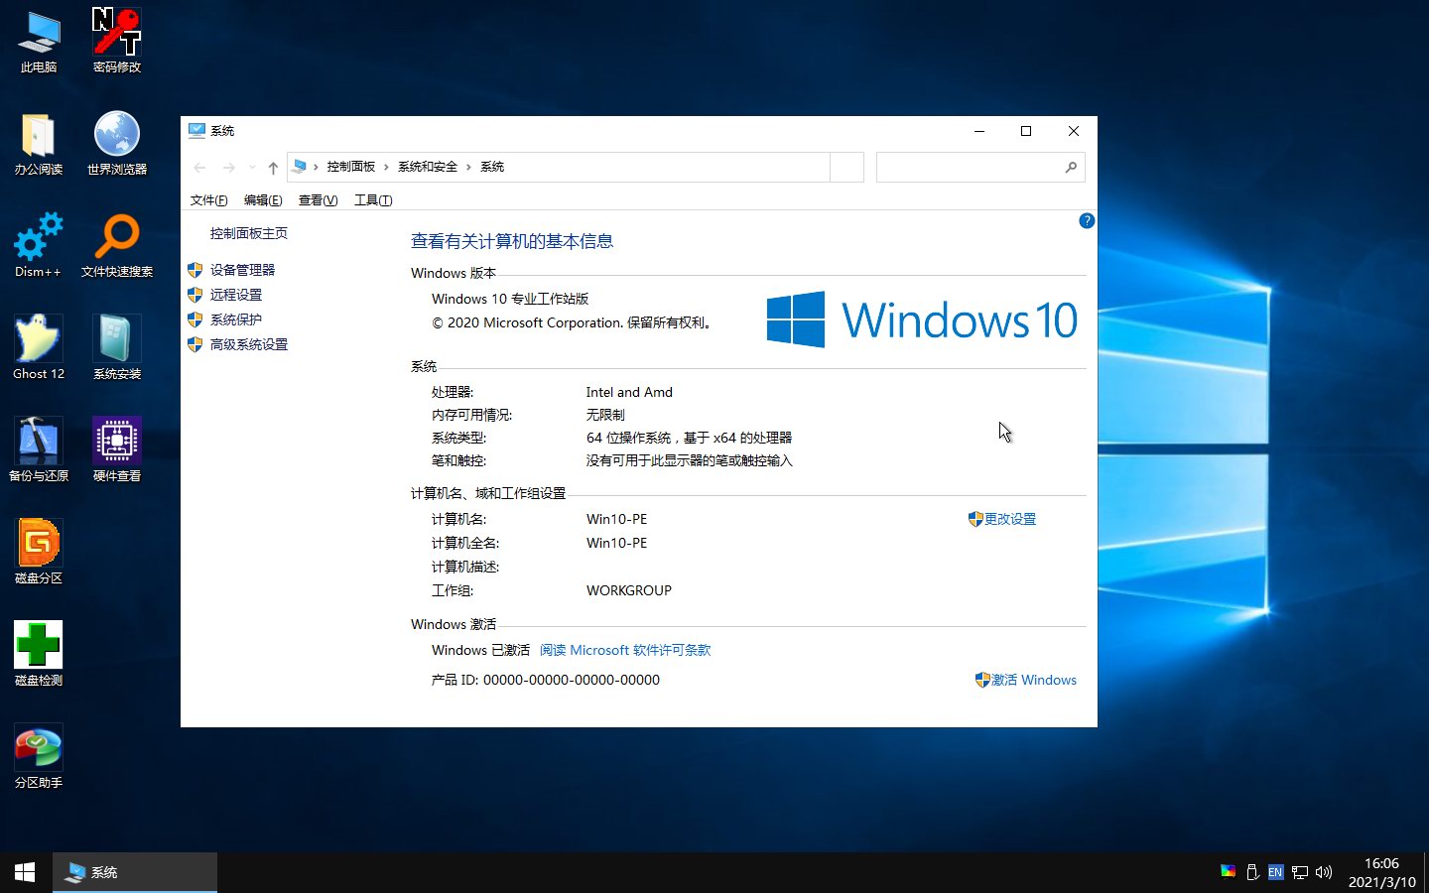The image size is (1429, 893).
Task: Open the volume speaker tray icon
Action: coord(1324,872)
